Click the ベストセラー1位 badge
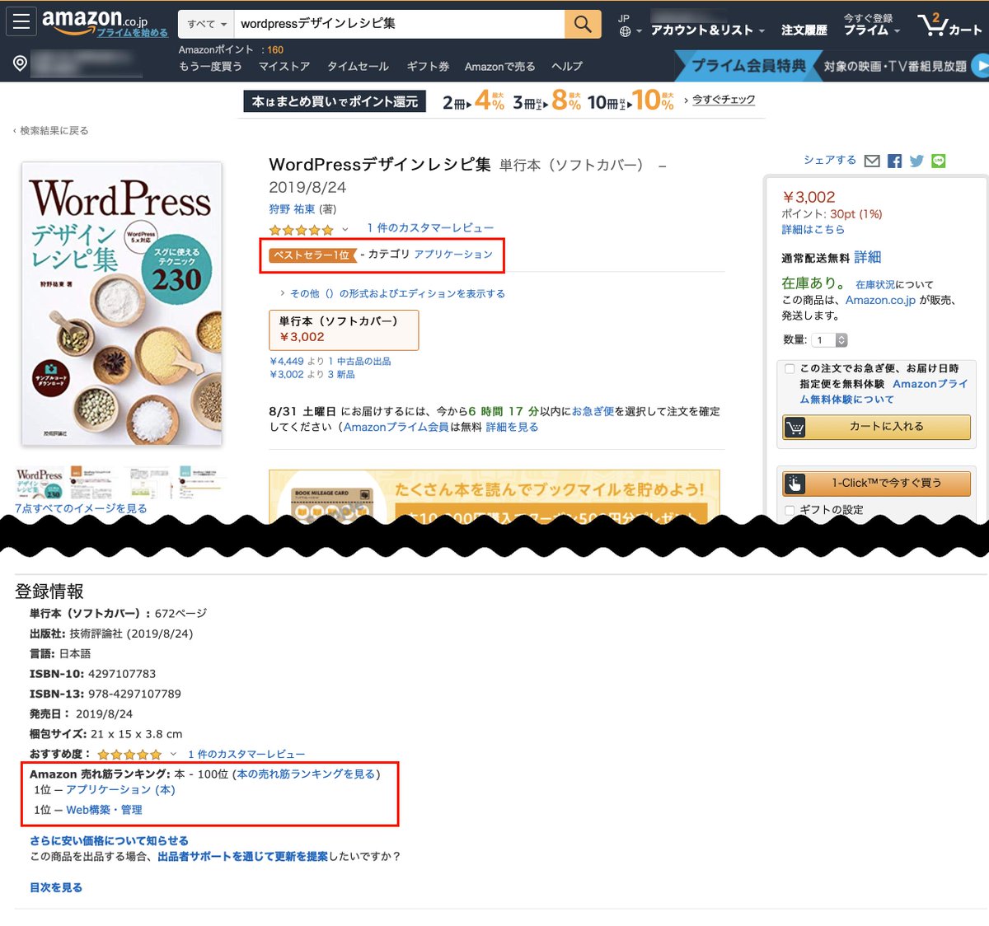This screenshot has height=926, width=989. (x=312, y=255)
